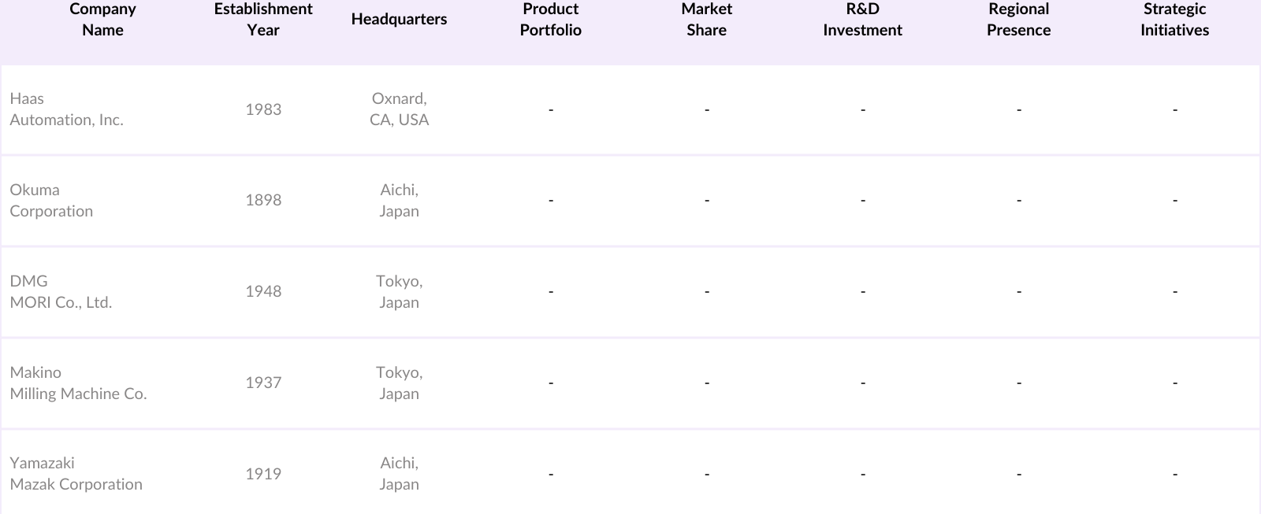Screen dimensions: 1261x514
Task: Click Tokyo, Japan headquarters in DMG MORI row
Action: click(399, 292)
